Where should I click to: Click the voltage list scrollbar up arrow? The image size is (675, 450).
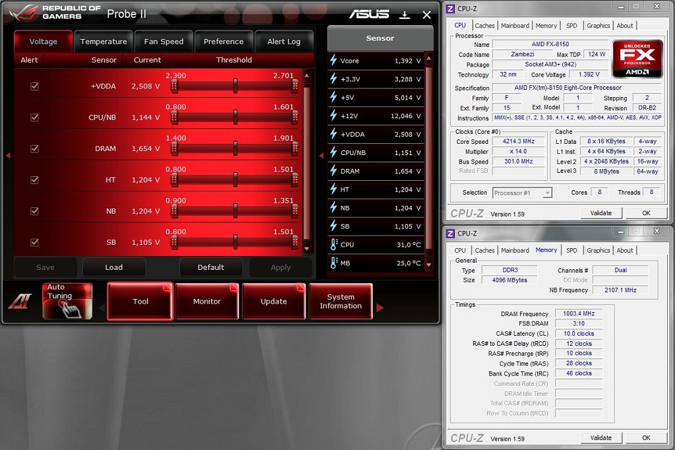click(307, 75)
